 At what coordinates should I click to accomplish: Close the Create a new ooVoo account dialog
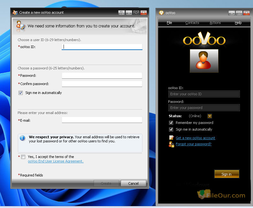pos(144,12)
